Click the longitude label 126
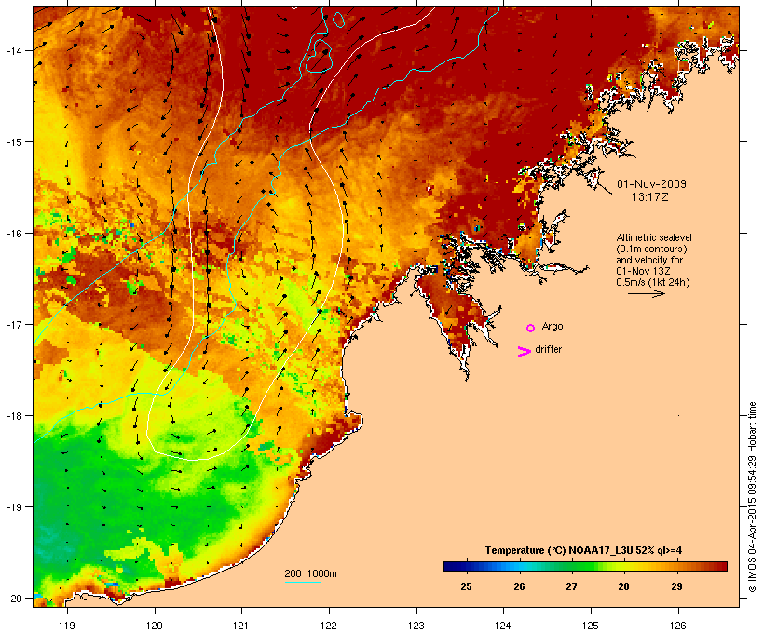The image size is (764, 633). pos(677,626)
